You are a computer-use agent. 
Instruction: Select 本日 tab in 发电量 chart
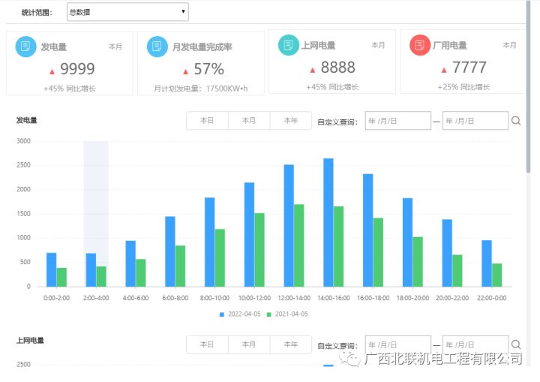[207, 121]
